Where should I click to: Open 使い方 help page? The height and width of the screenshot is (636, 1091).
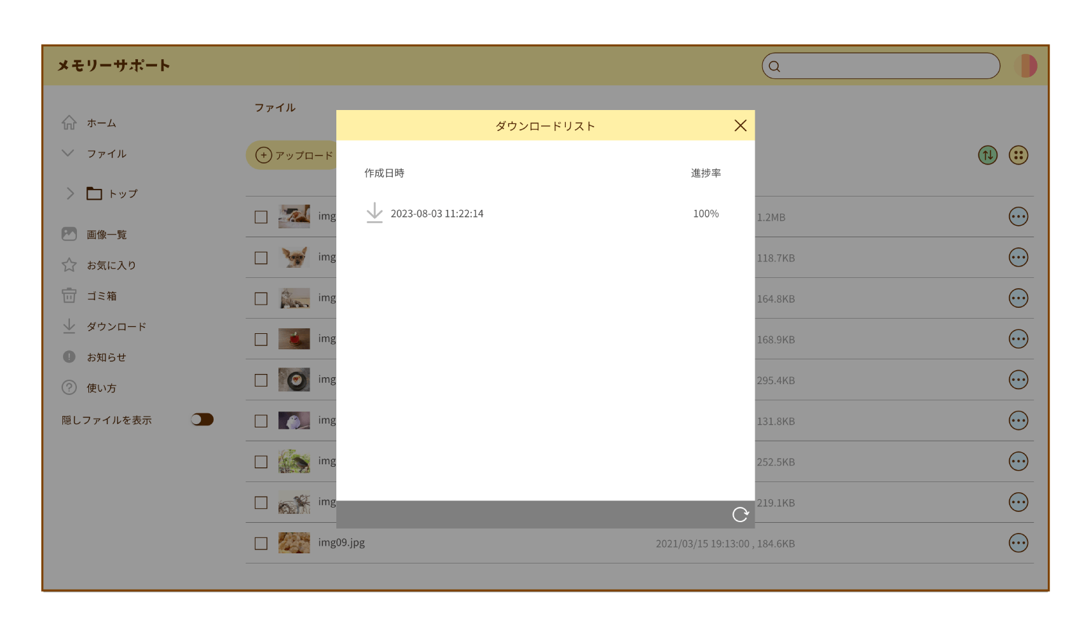tap(102, 388)
